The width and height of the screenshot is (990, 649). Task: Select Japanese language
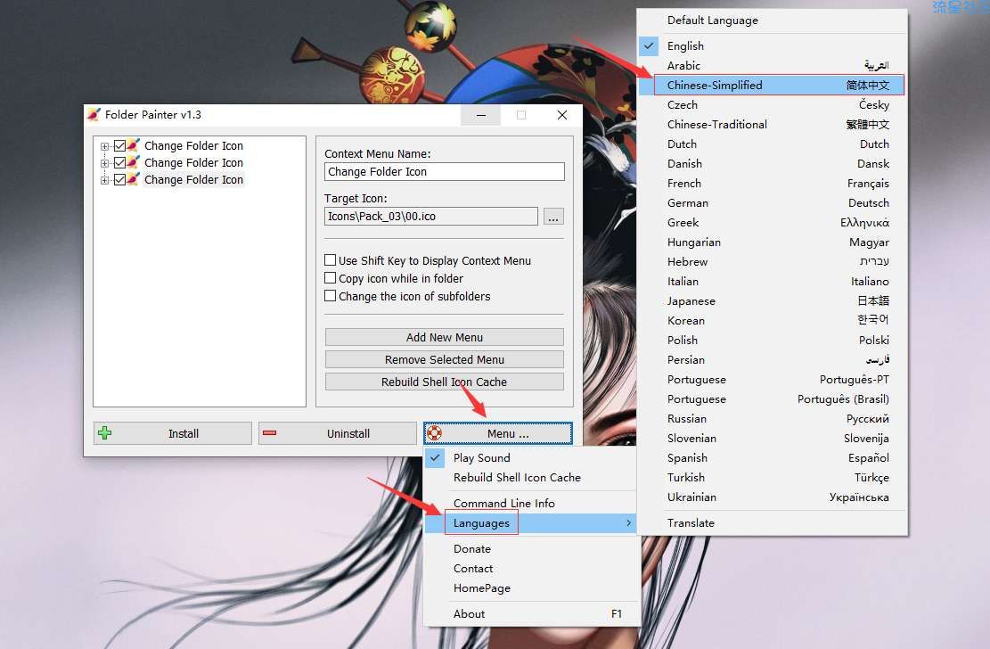(773, 300)
